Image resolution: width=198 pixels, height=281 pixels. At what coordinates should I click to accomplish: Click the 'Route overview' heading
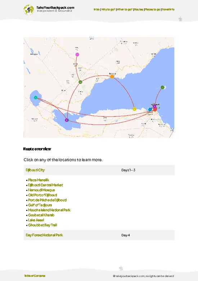37,149
